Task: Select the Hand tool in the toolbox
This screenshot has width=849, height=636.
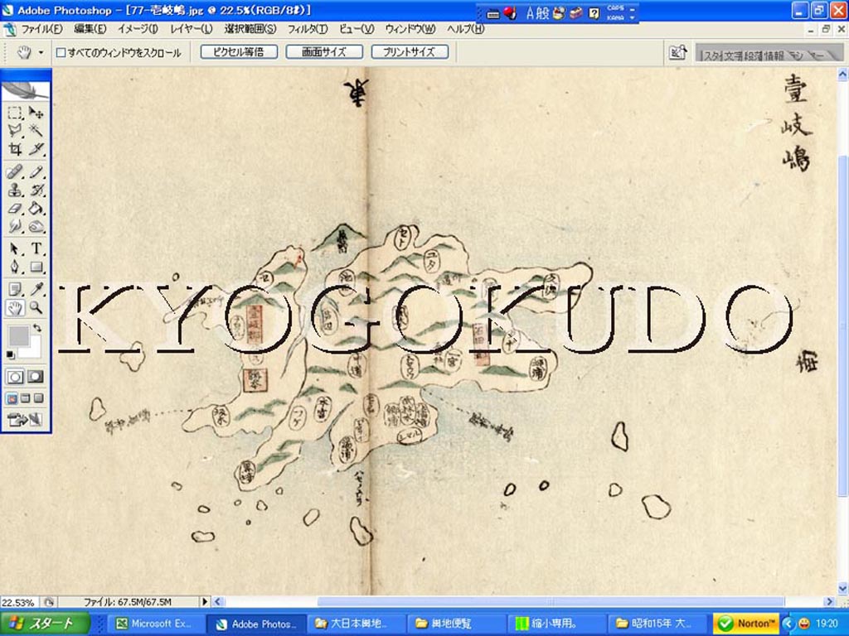Action: click(15, 308)
